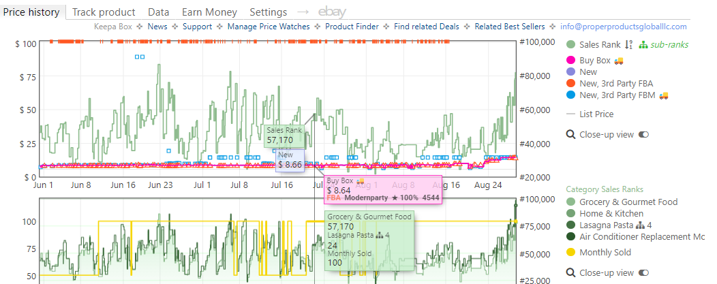Open Related Best Sellers link
Screen dimensions: 717x284
509,27
